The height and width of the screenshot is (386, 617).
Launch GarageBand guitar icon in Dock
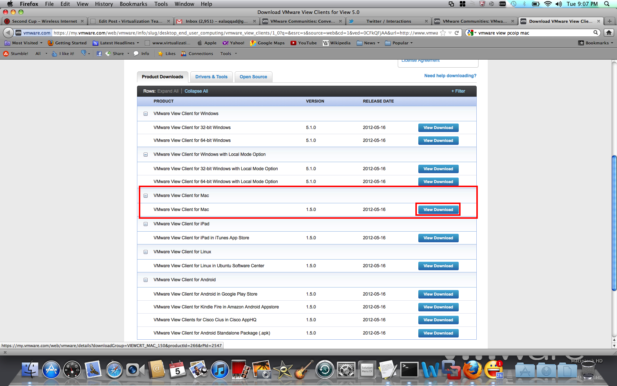[x=304, y=369]
